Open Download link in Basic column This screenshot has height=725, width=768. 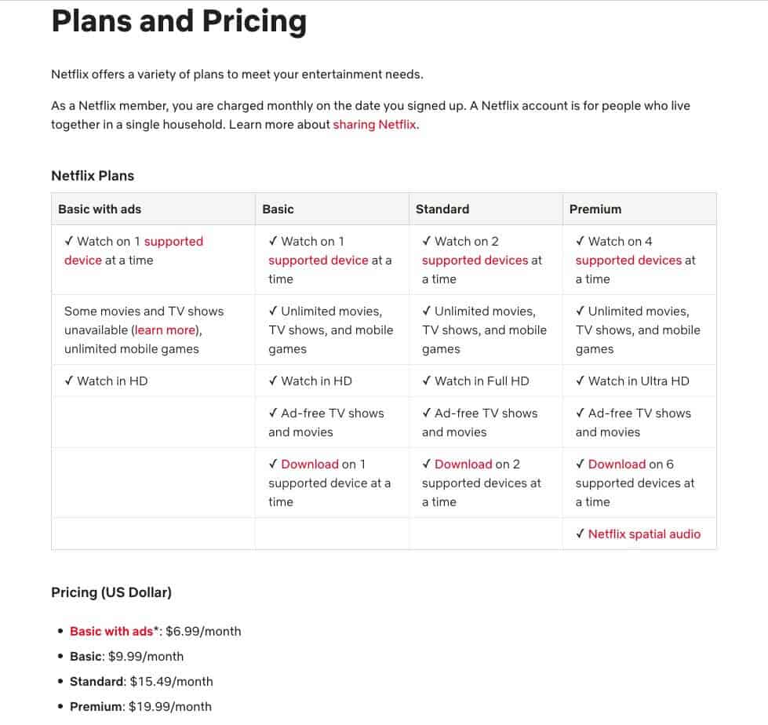(x=310, y=464)
